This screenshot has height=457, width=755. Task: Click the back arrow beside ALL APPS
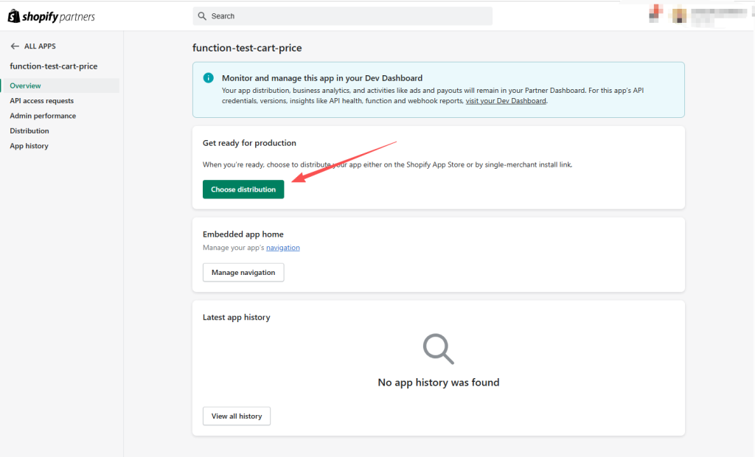tap(15, 46)
